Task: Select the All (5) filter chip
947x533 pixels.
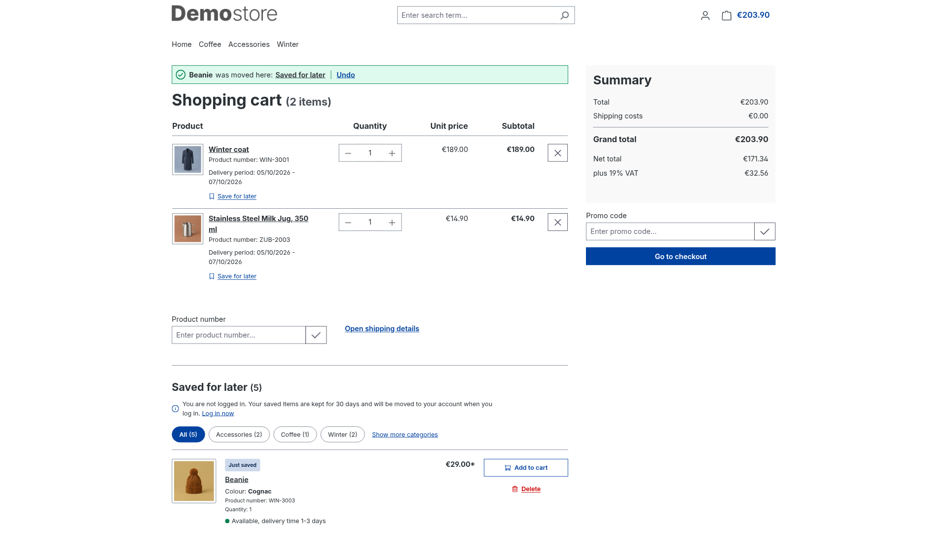Action: 188,434
